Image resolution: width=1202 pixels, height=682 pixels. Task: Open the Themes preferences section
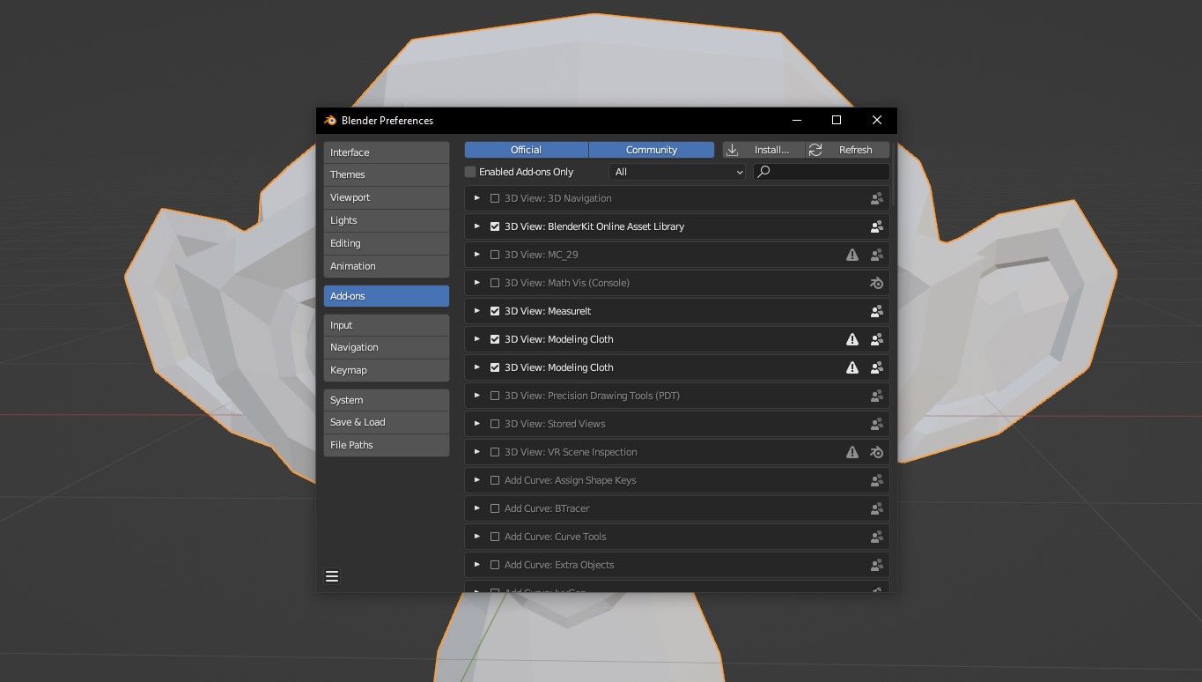(x=386, y=174)
